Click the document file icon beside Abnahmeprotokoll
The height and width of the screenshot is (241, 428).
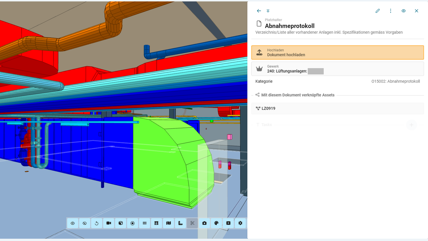[259, 24]
